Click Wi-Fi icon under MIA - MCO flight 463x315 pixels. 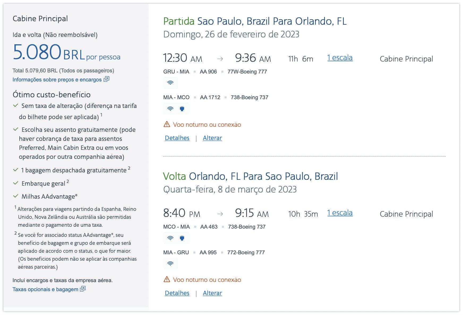pos(170,108)
